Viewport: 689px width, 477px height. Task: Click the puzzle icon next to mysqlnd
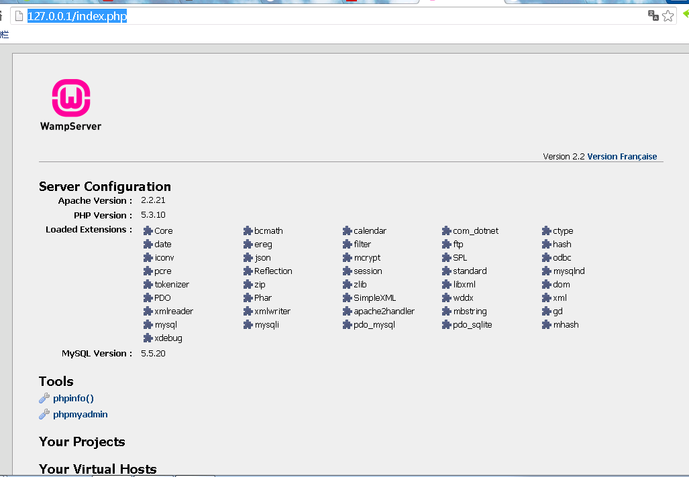pyautogui.click(x=546, y=271)
